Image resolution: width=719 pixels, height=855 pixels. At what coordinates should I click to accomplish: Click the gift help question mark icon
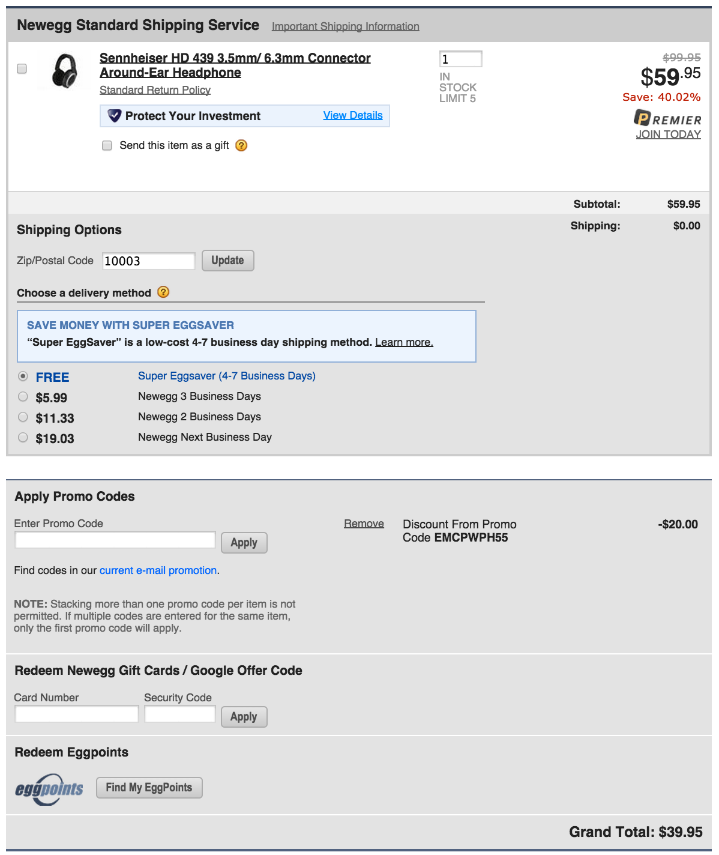[x=241, y=145]
